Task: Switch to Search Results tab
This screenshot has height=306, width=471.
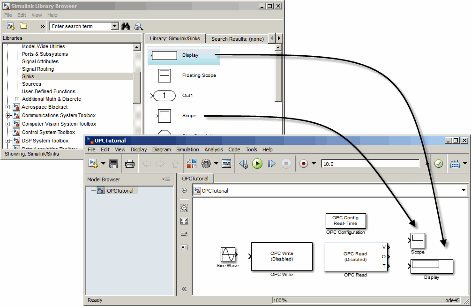Action: (237, 39)
